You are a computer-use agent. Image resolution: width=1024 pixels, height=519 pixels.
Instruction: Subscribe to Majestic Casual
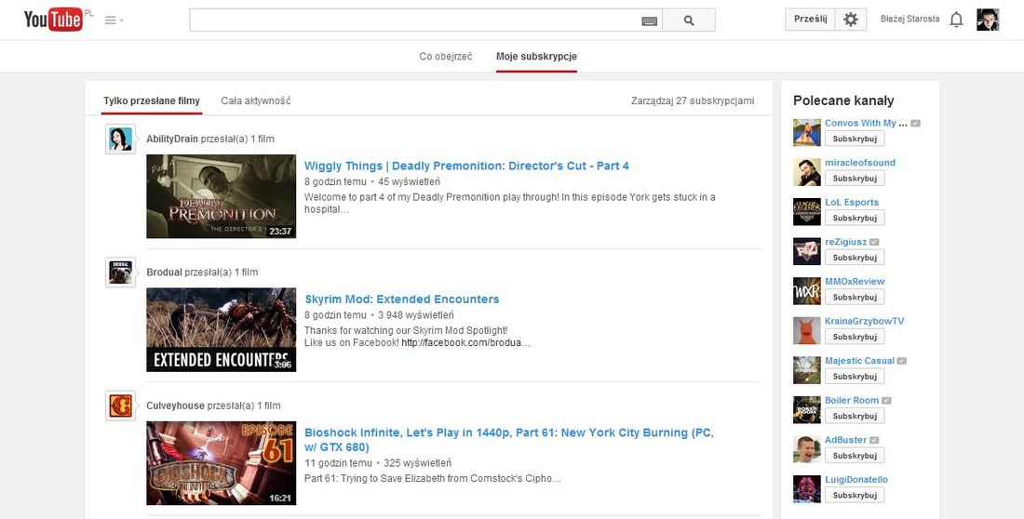click(855, 377)
